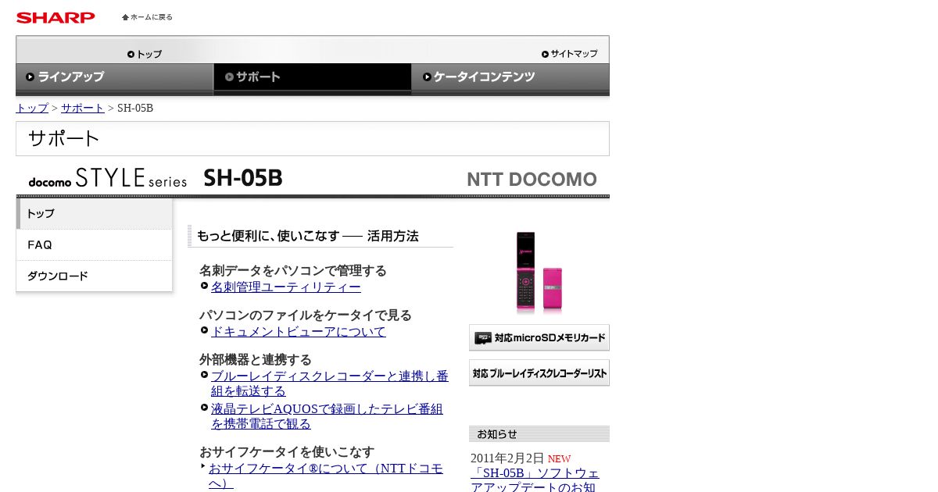938x492 pixels.
Task: Click the SHARP logo
Action: pyautogui.click(x=55, y=17)
